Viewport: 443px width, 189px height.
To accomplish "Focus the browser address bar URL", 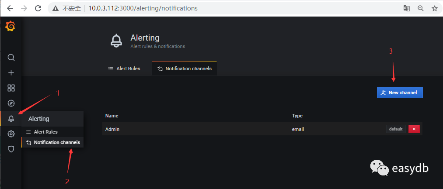I will 143,8.
